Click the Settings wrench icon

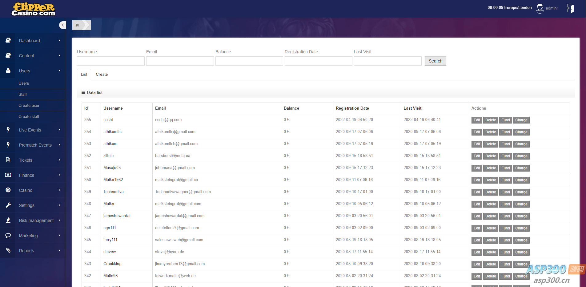(x=8, y=205)
